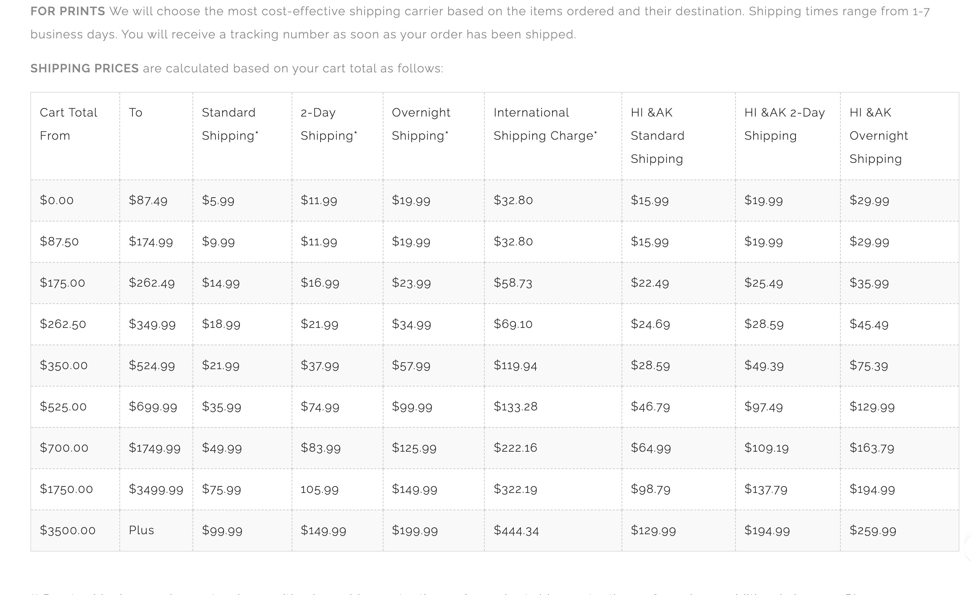Click the 105.99 cell missing dollar sign
Screen dimensions: 971x595
click(337, 489)
